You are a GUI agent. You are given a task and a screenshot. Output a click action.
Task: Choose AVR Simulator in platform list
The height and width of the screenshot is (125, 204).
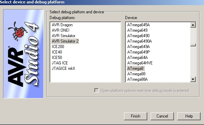pos(64,36)
